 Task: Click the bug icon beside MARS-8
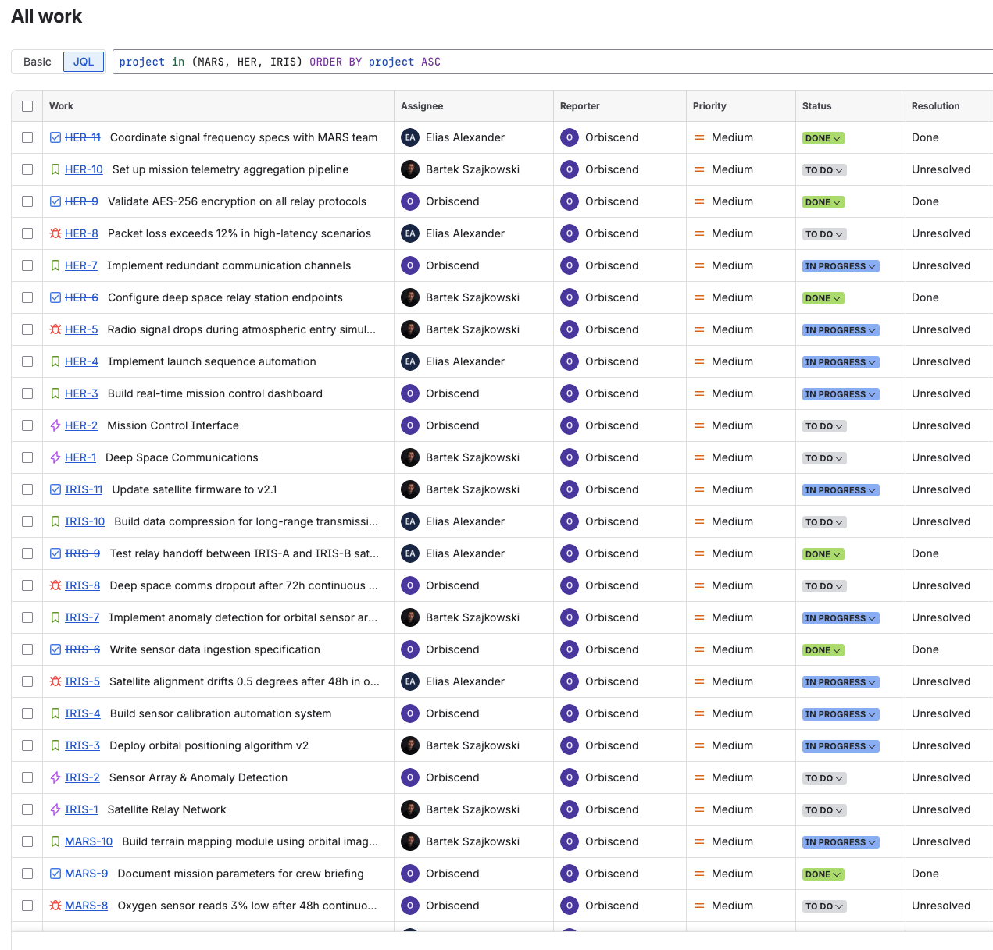pyautogui.click(x=55, y=906)
